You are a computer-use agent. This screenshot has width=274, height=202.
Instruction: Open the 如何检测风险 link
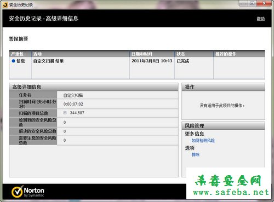(203, 141)
